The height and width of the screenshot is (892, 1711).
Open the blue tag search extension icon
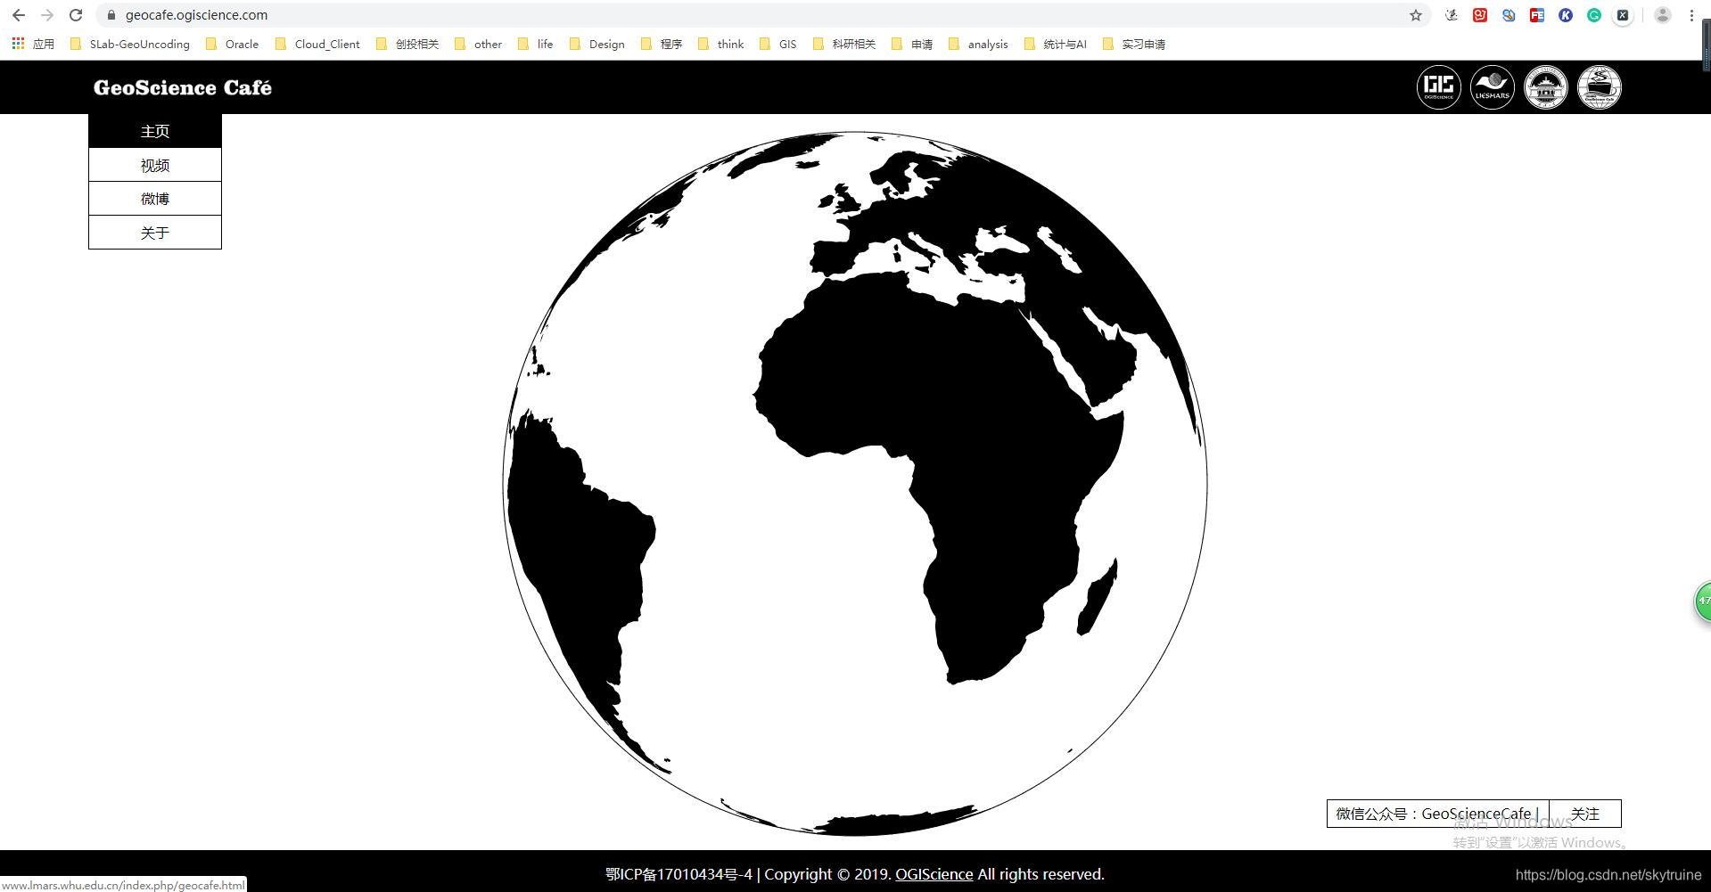tap(1509, 15)
